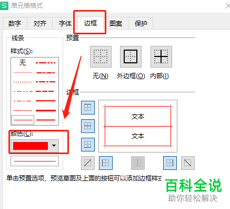This screenshot has height=209, width=230.
Task: Click the WPS spreadsheet logo icon
Action: tap(4, 6)
